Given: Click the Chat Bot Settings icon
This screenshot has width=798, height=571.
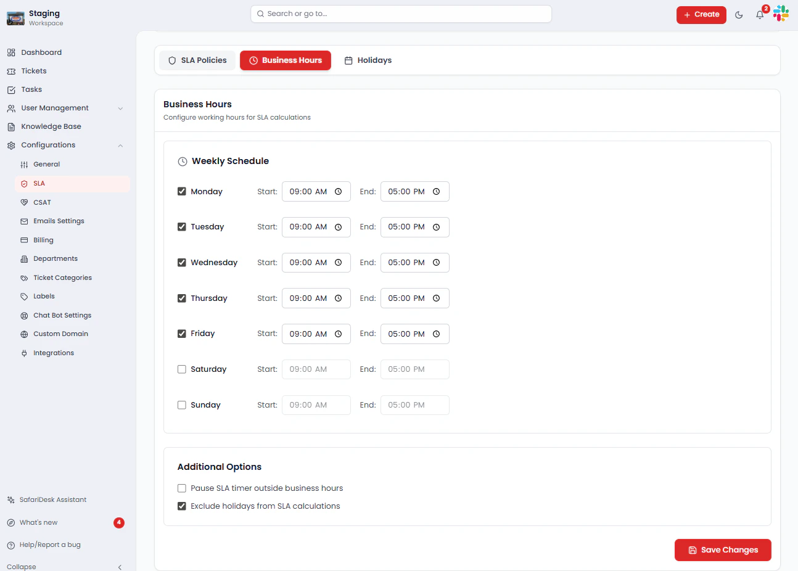Looking at the screenshot, I should pos(24,316).
